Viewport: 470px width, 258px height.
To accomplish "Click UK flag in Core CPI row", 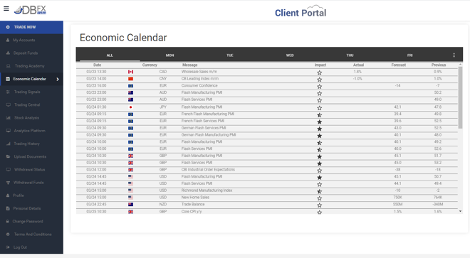I will coord(131,212).
